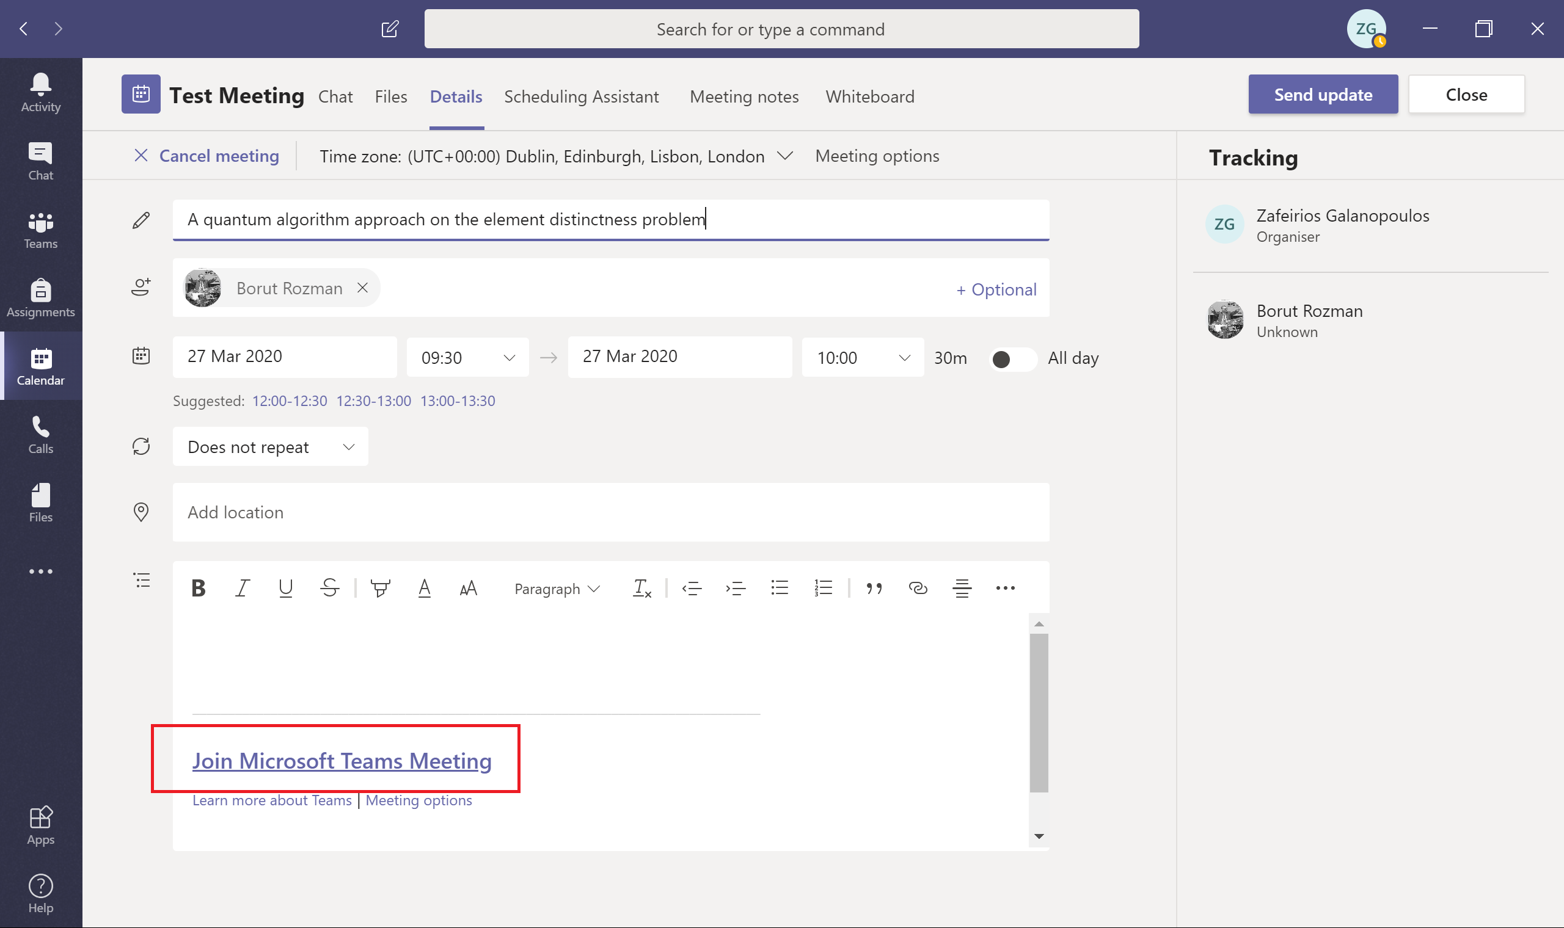The width and height of the screenshot is (1564, 928).
Task: Add optional attendees with + Optional
Action: 996,289
